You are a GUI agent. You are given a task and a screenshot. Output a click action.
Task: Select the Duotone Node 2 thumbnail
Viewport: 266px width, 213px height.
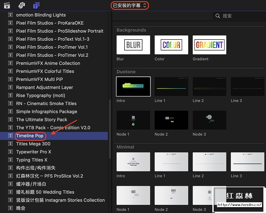point(171,120)
